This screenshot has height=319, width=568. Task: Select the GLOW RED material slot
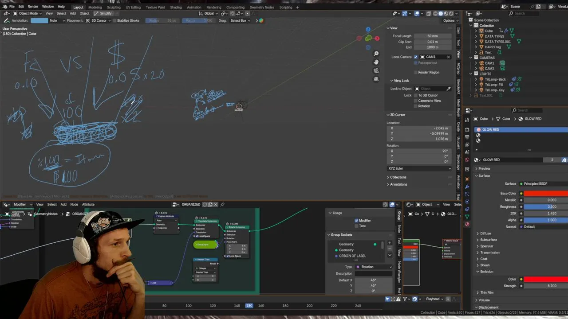coord(521,129)
